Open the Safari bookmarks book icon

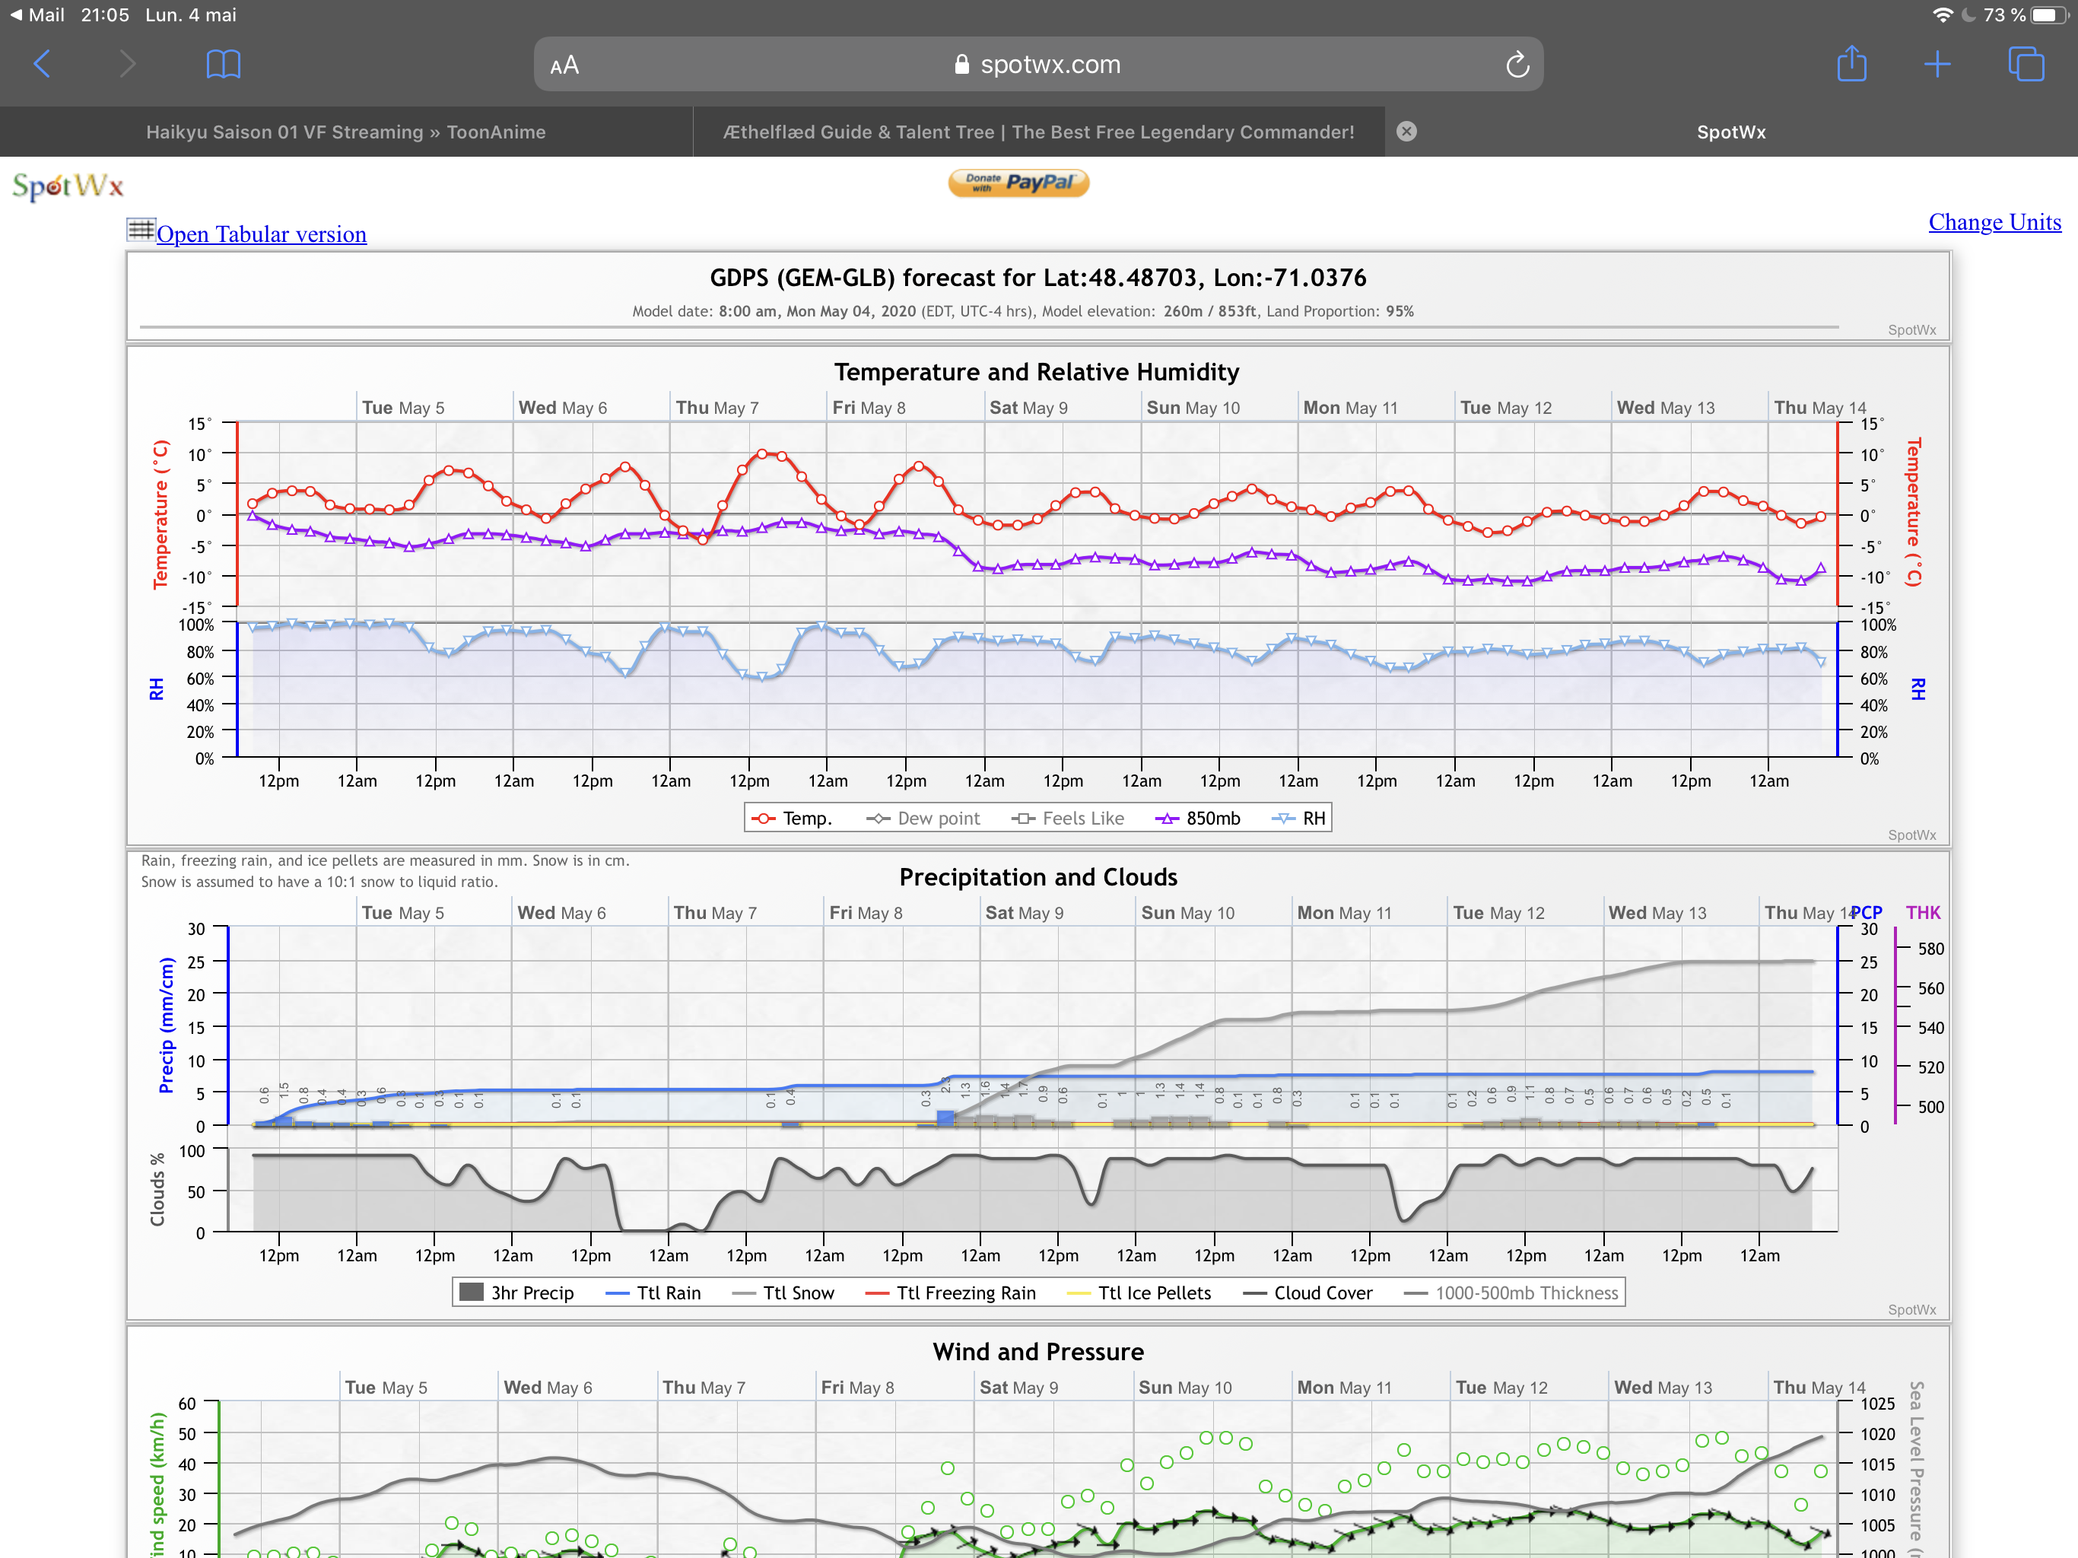point(223,65)
